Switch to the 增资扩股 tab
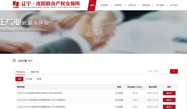The width and height of the screenshot is (187, 109). coord(35,72)
